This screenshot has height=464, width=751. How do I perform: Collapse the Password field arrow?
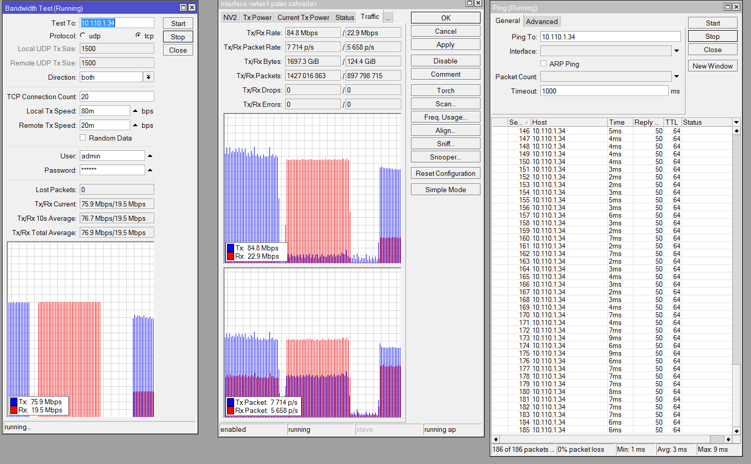(x=150, y=170)
